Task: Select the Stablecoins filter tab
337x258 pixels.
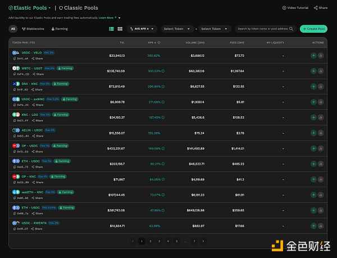Action: click(33, 29)
